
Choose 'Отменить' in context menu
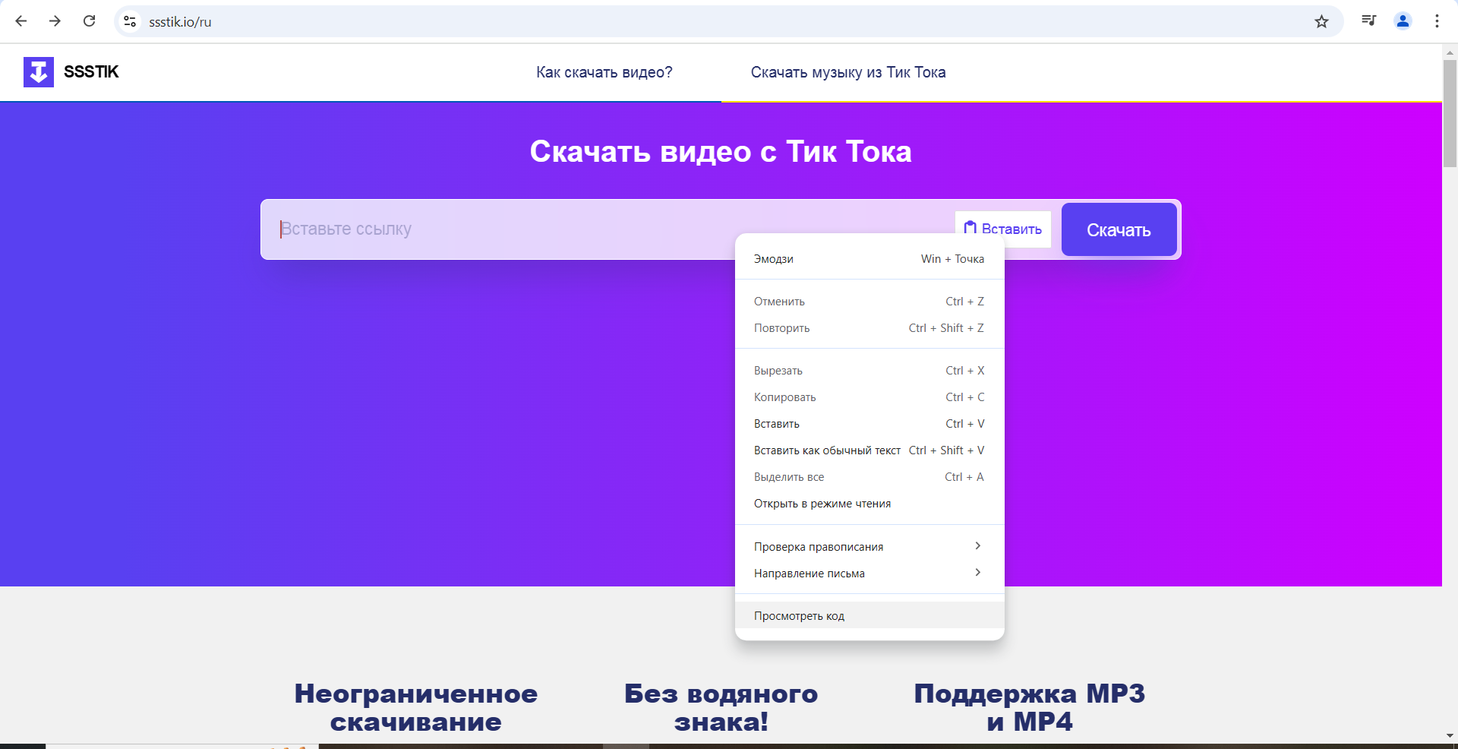[869, 302]
